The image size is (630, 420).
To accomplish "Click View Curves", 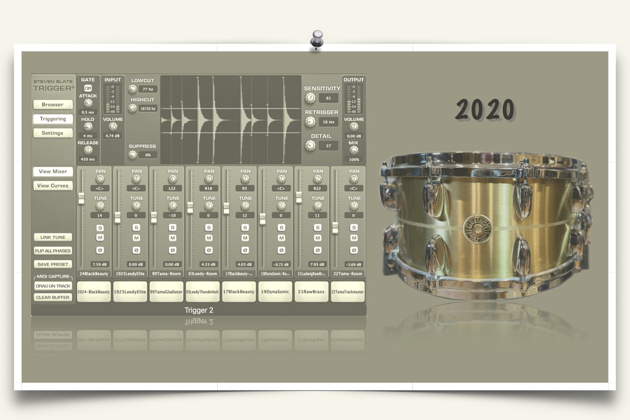I will pos(52,186).
